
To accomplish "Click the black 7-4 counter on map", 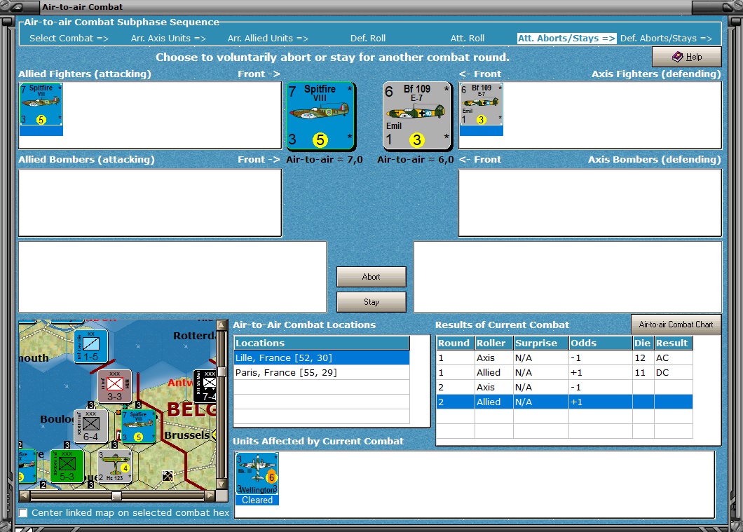I will pos(205,386).
